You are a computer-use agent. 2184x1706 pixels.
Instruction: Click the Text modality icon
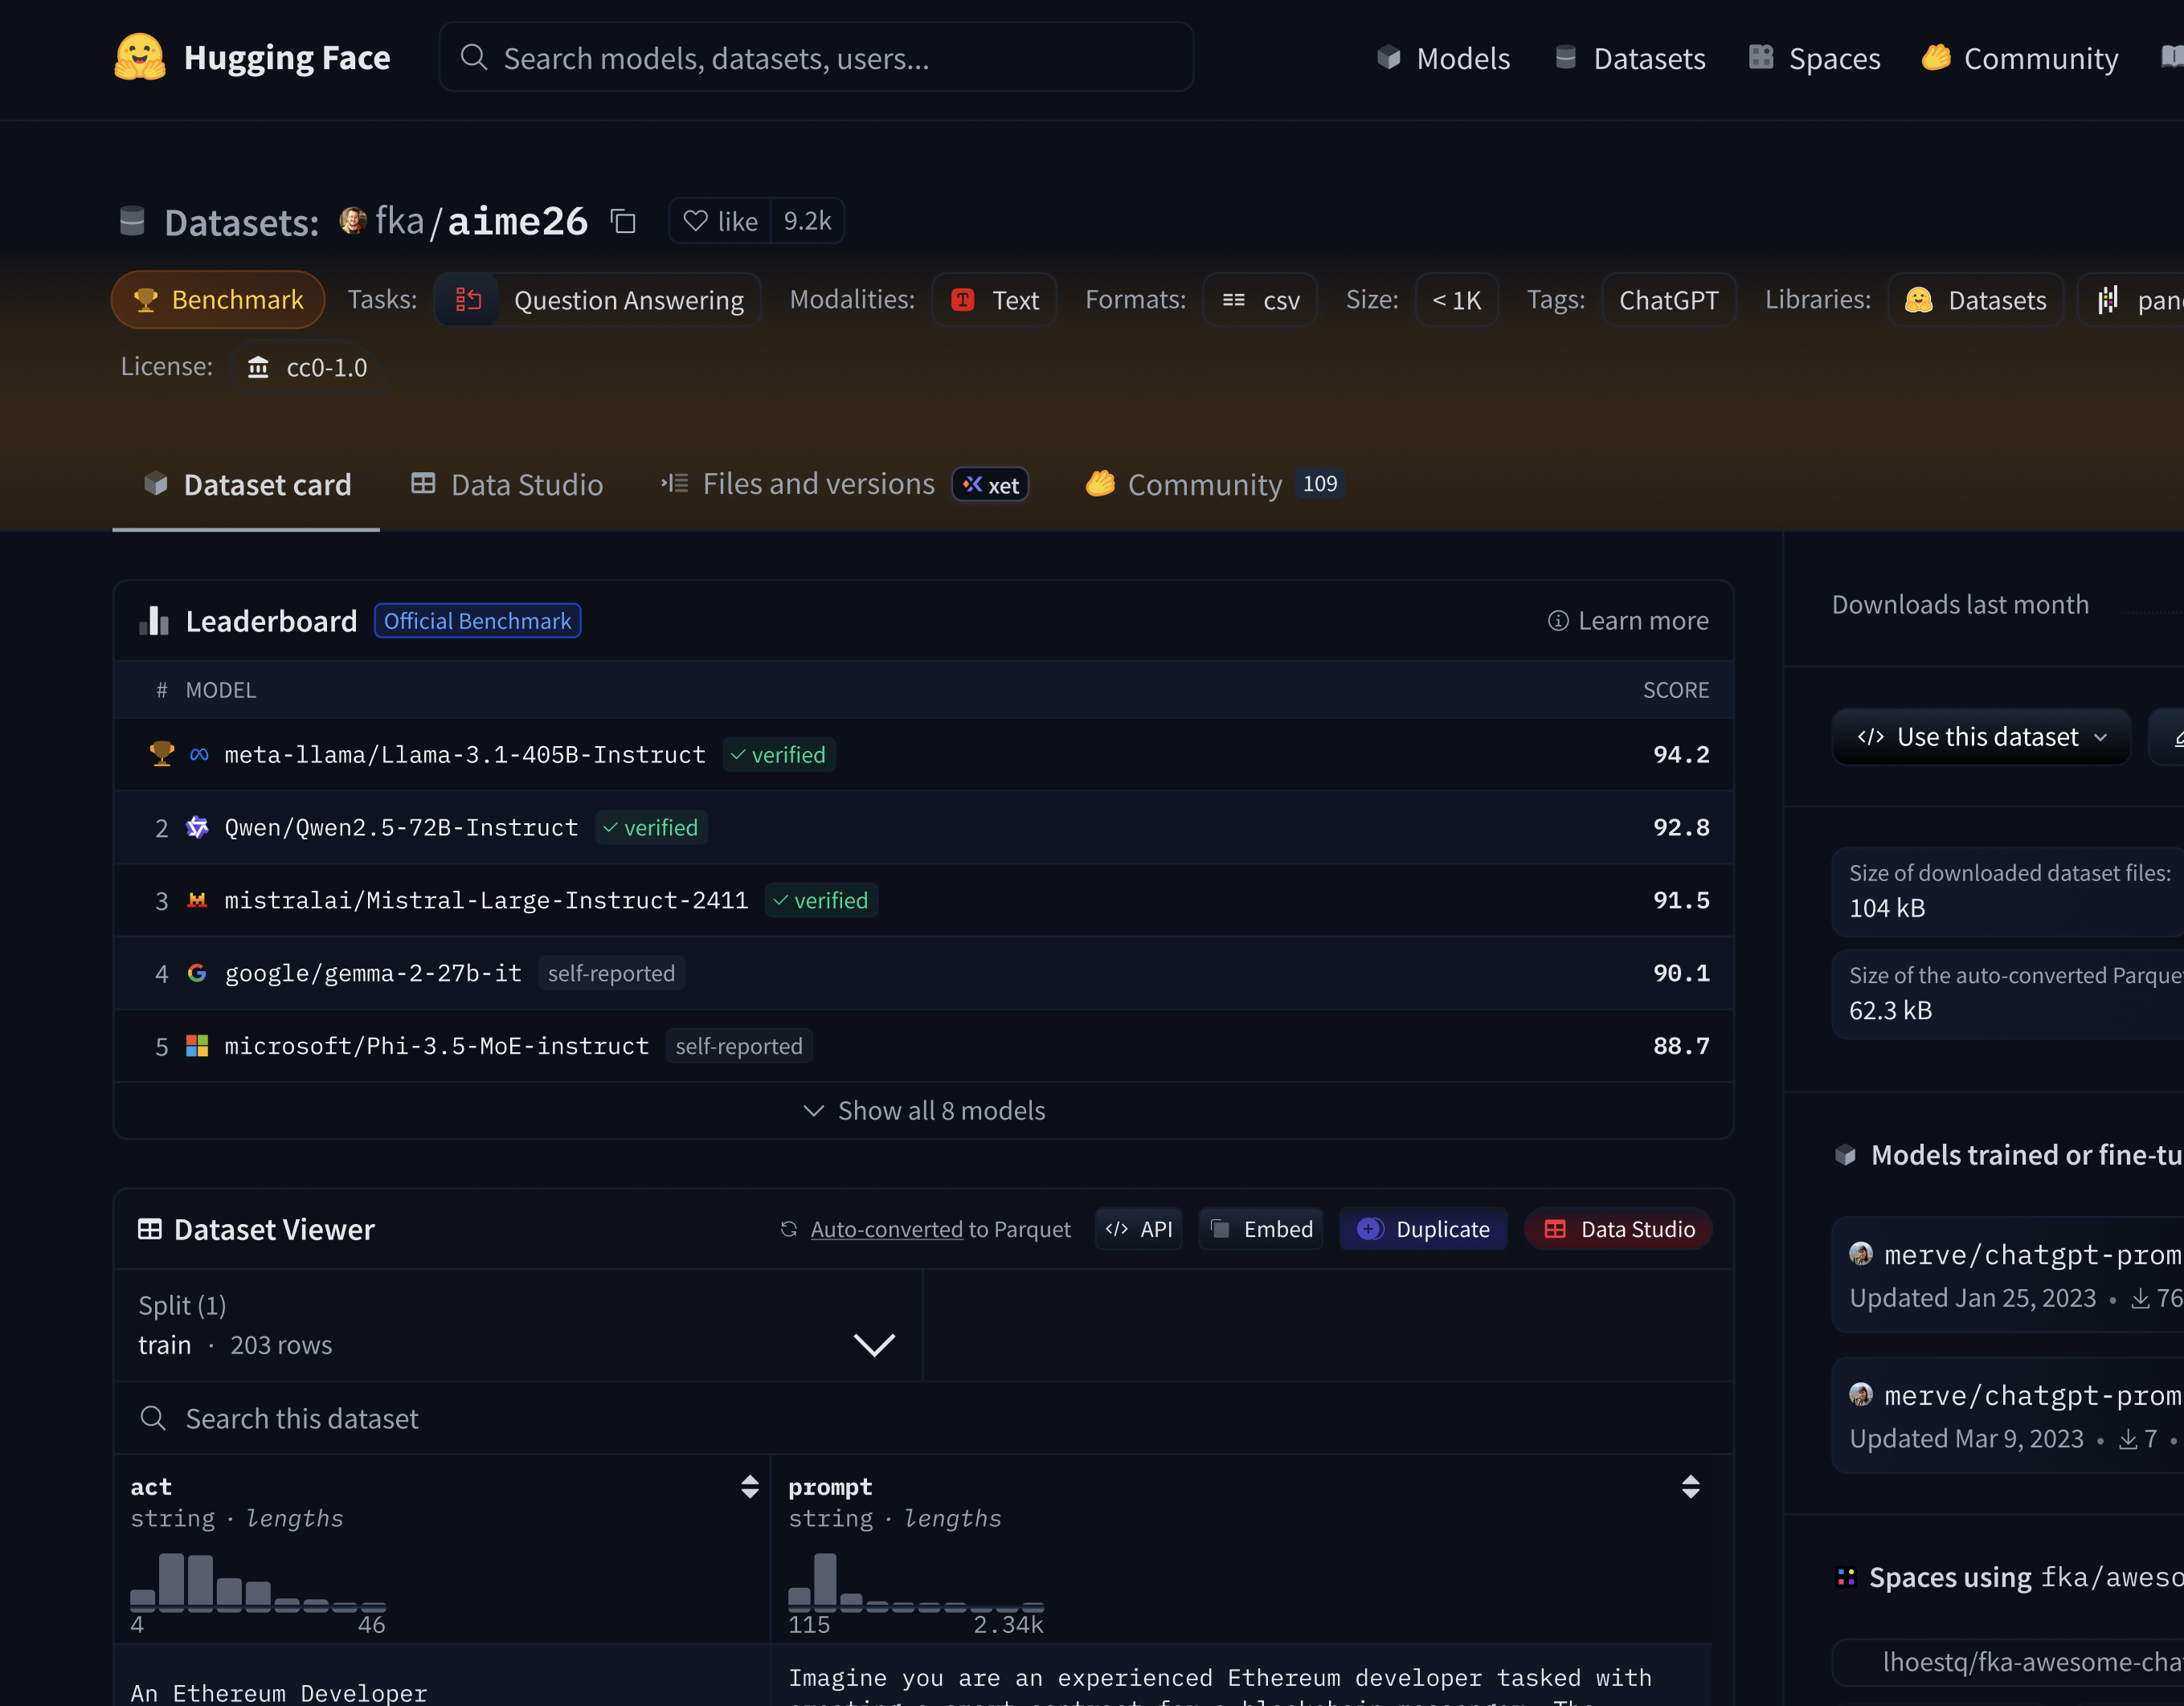pos(961,299)
